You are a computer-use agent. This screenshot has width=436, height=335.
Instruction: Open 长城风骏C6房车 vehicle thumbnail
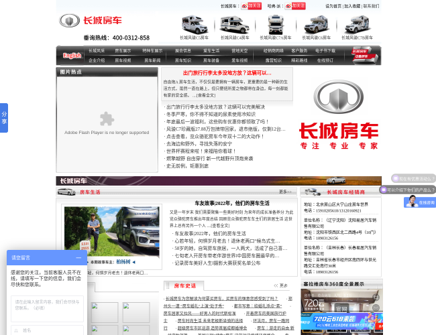316,24
